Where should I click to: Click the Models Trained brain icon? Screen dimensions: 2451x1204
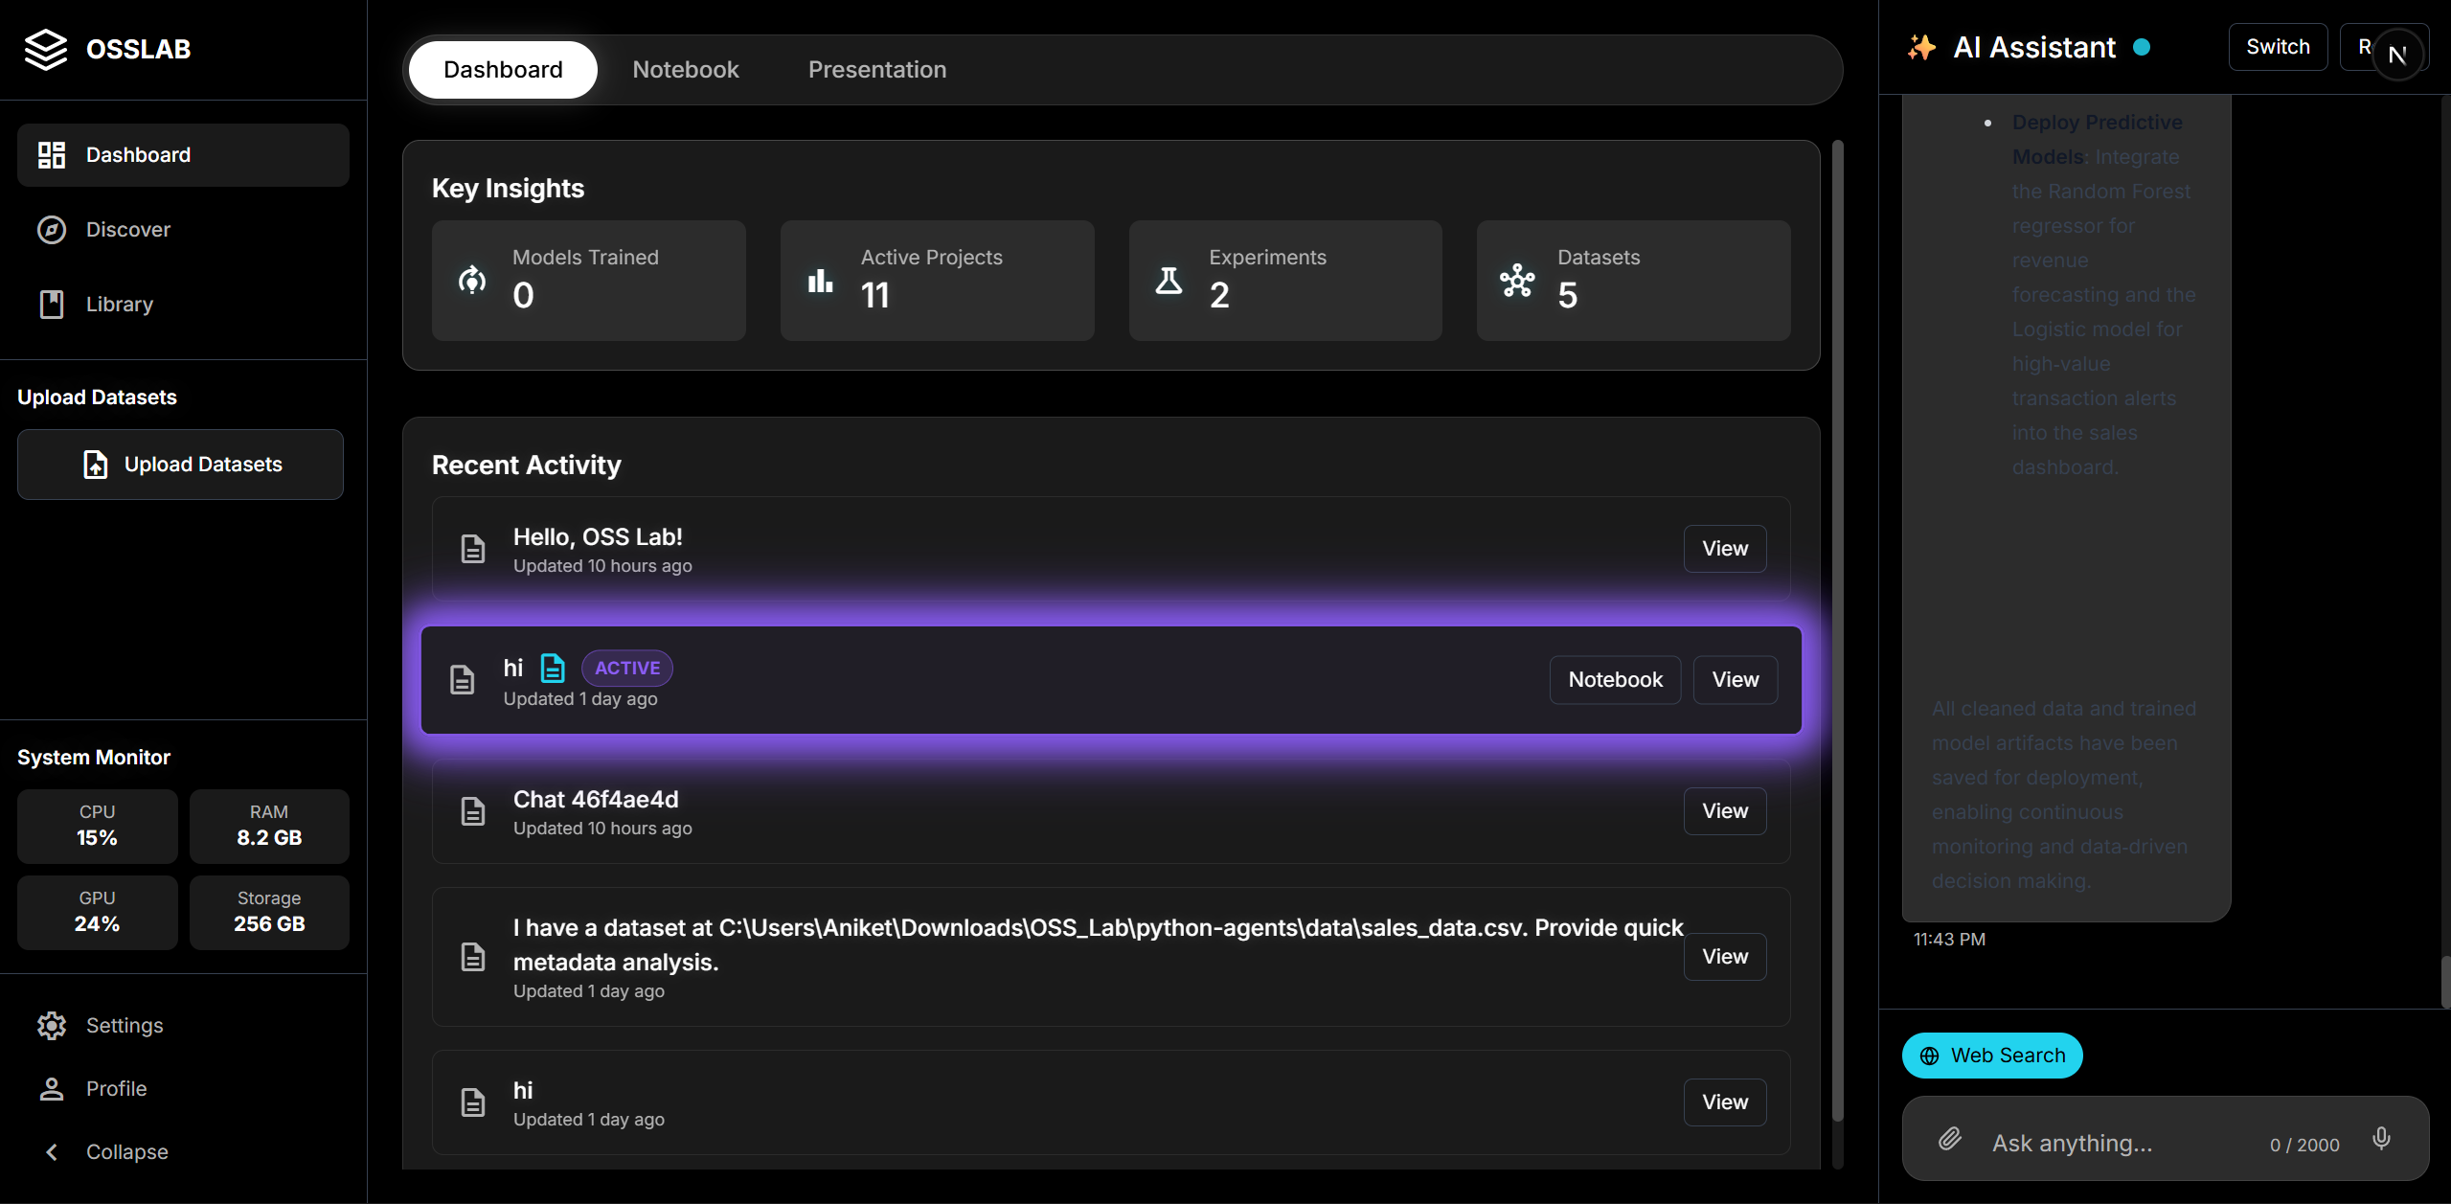coord(472,281)
